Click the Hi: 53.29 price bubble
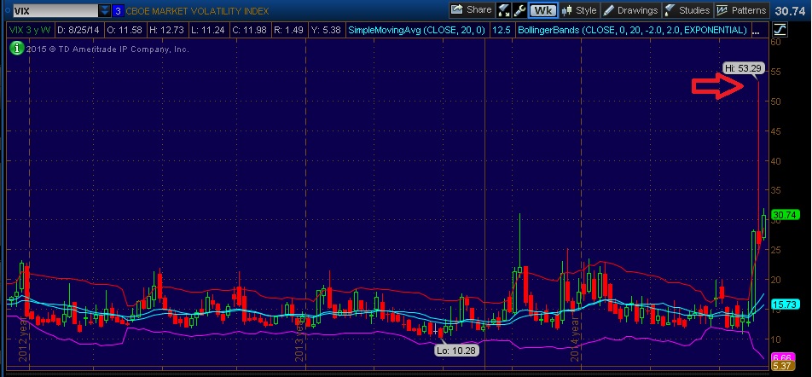 coord(739,67)
